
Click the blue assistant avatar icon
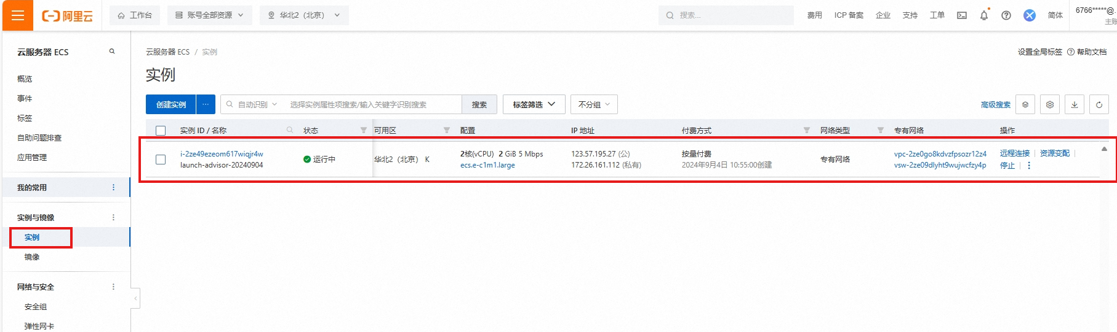[x=1030, y=15]
